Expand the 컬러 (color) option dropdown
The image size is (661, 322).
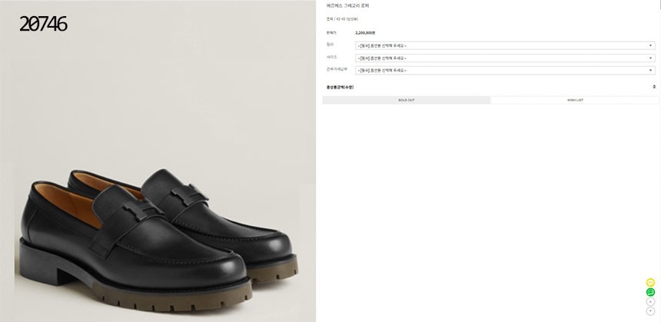tap(505, 45)
